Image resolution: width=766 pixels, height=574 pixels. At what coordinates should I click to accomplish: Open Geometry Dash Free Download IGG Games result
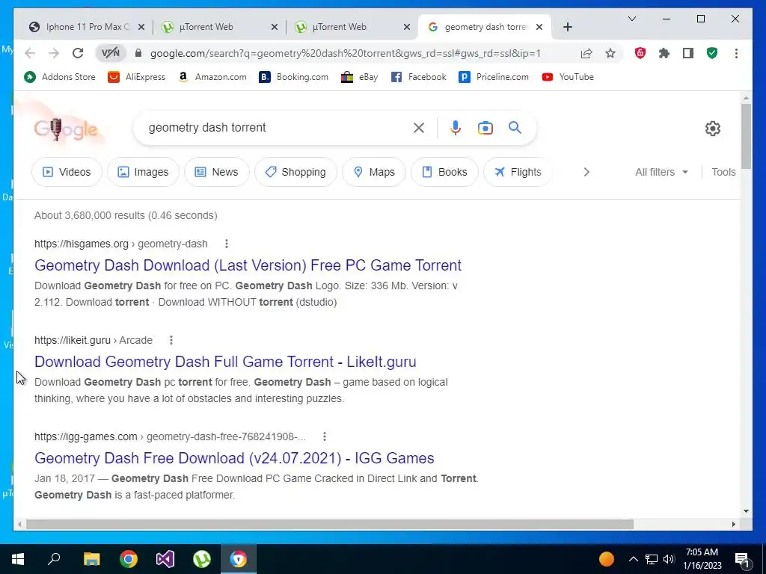pyautogui.click(x=234, y=458)
